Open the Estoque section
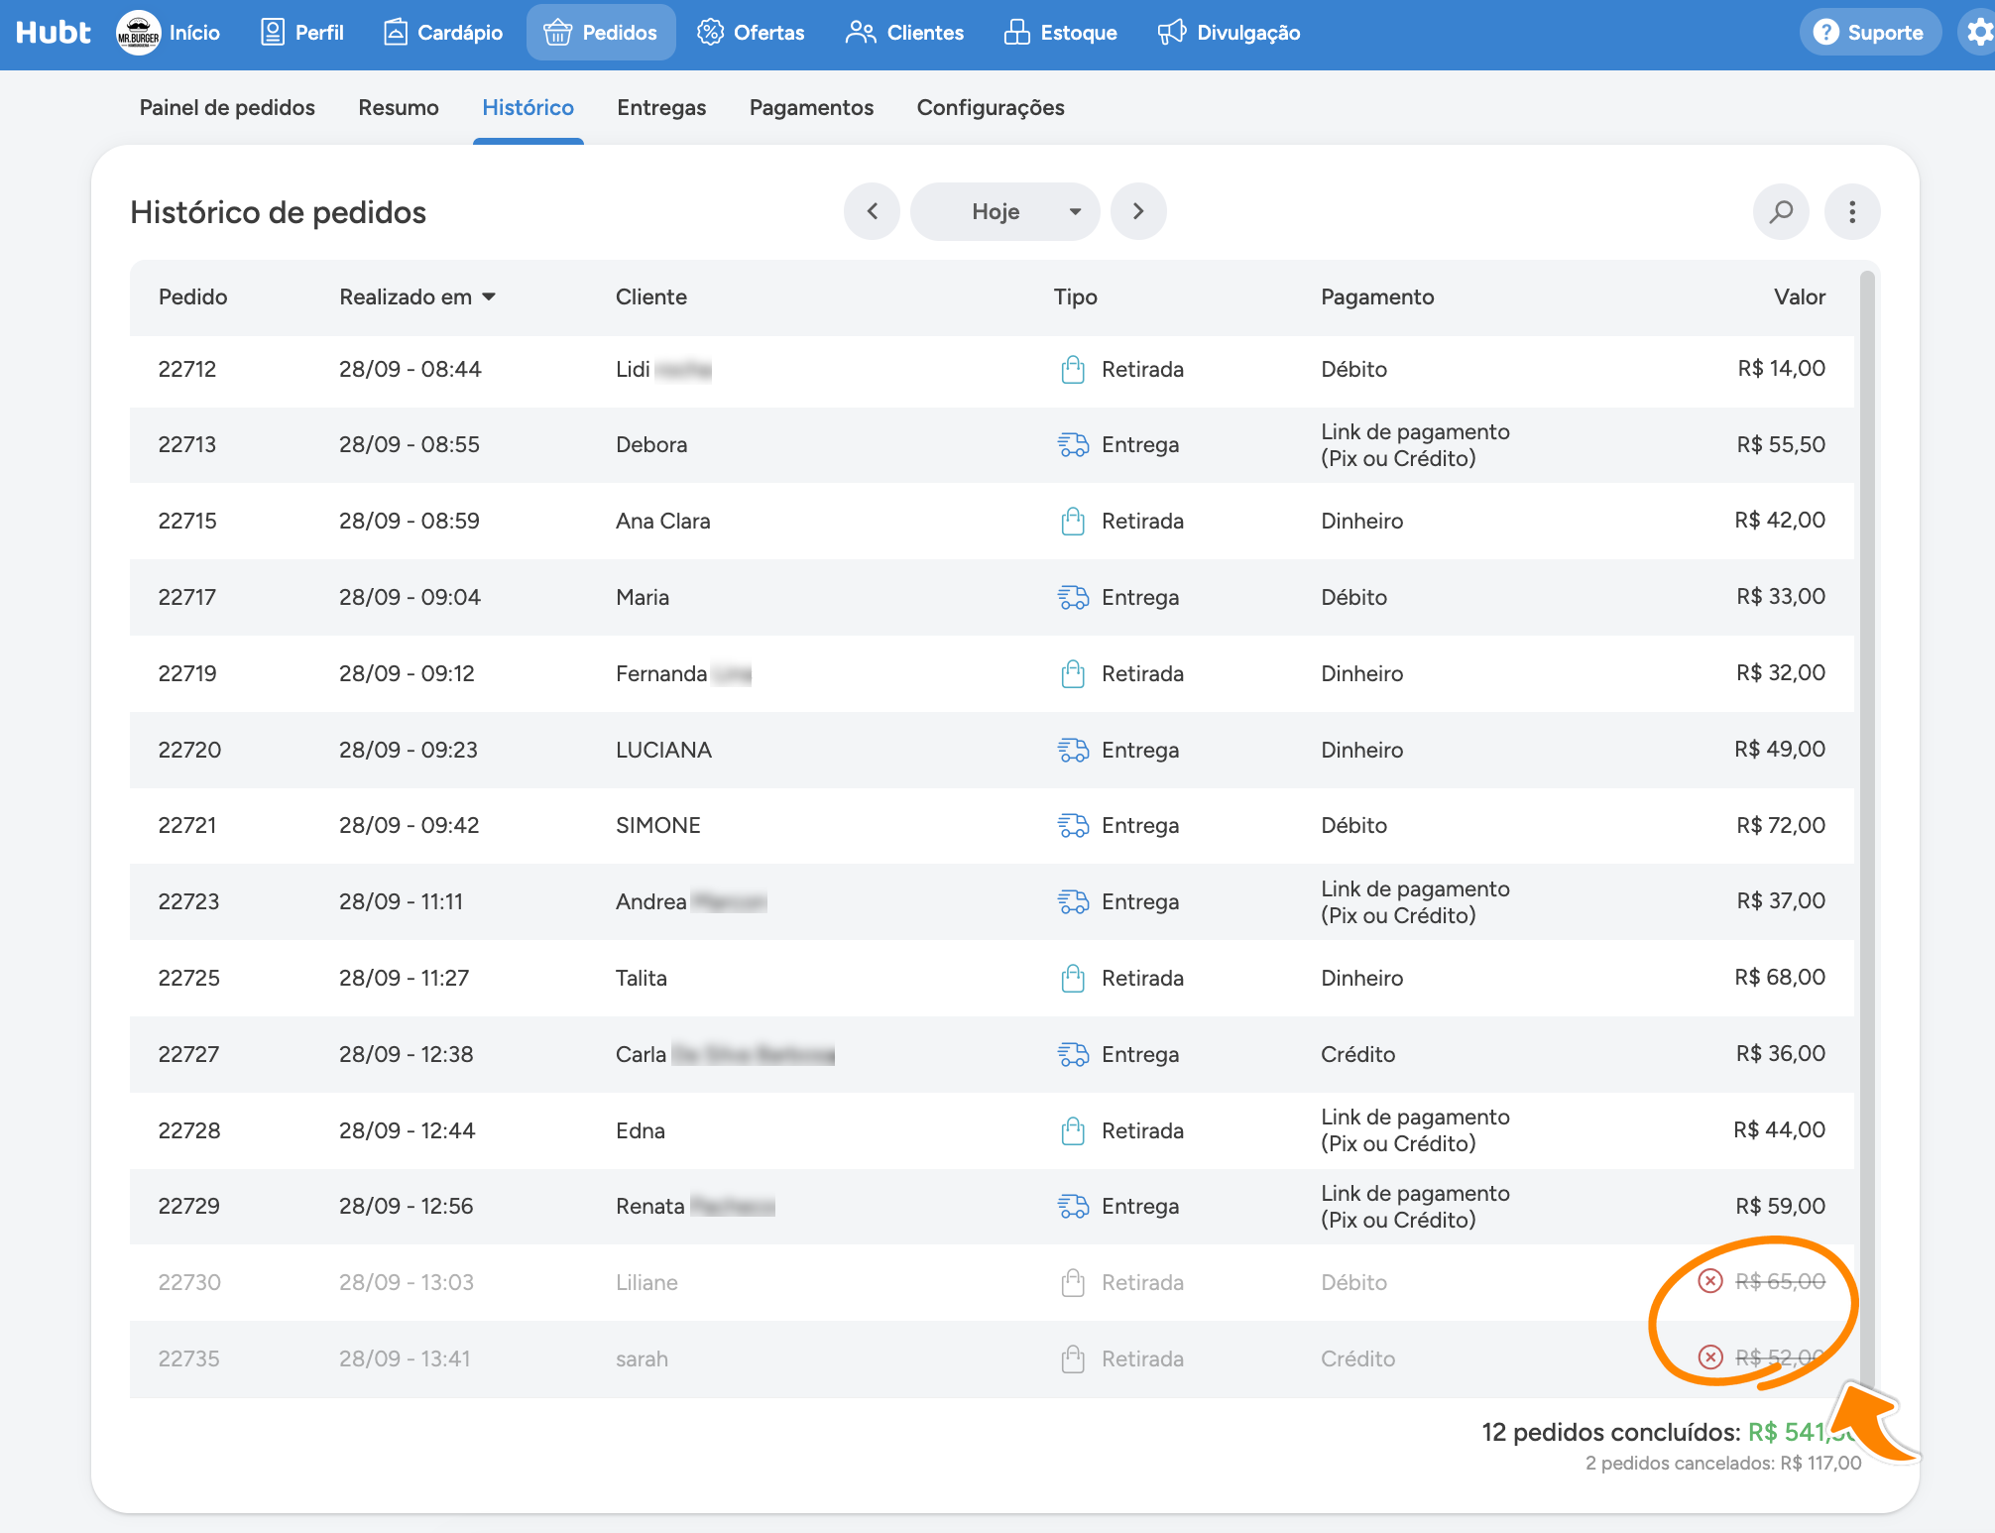Image resolution: width=1995 pixels, height=1533 pixels. 1060,33
